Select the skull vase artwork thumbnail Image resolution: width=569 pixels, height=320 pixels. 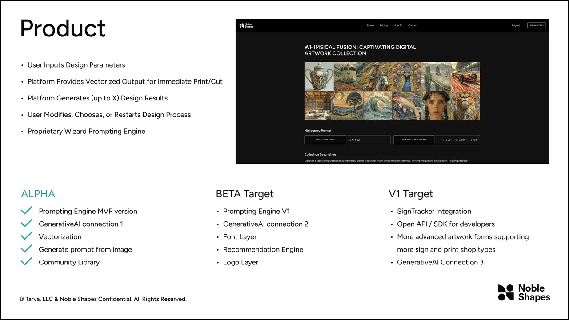[x=319, y=76]
